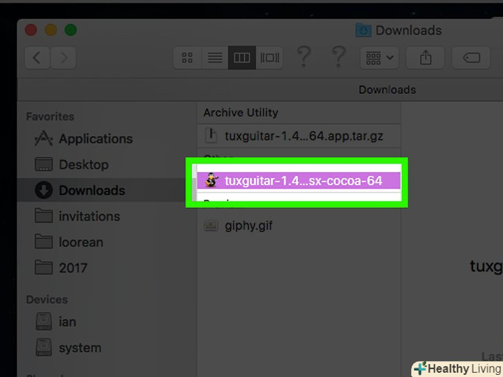Viewport: 503px width, 377px height.
Task: Click the giphy.gif image file icon
Action: (211, 226)
